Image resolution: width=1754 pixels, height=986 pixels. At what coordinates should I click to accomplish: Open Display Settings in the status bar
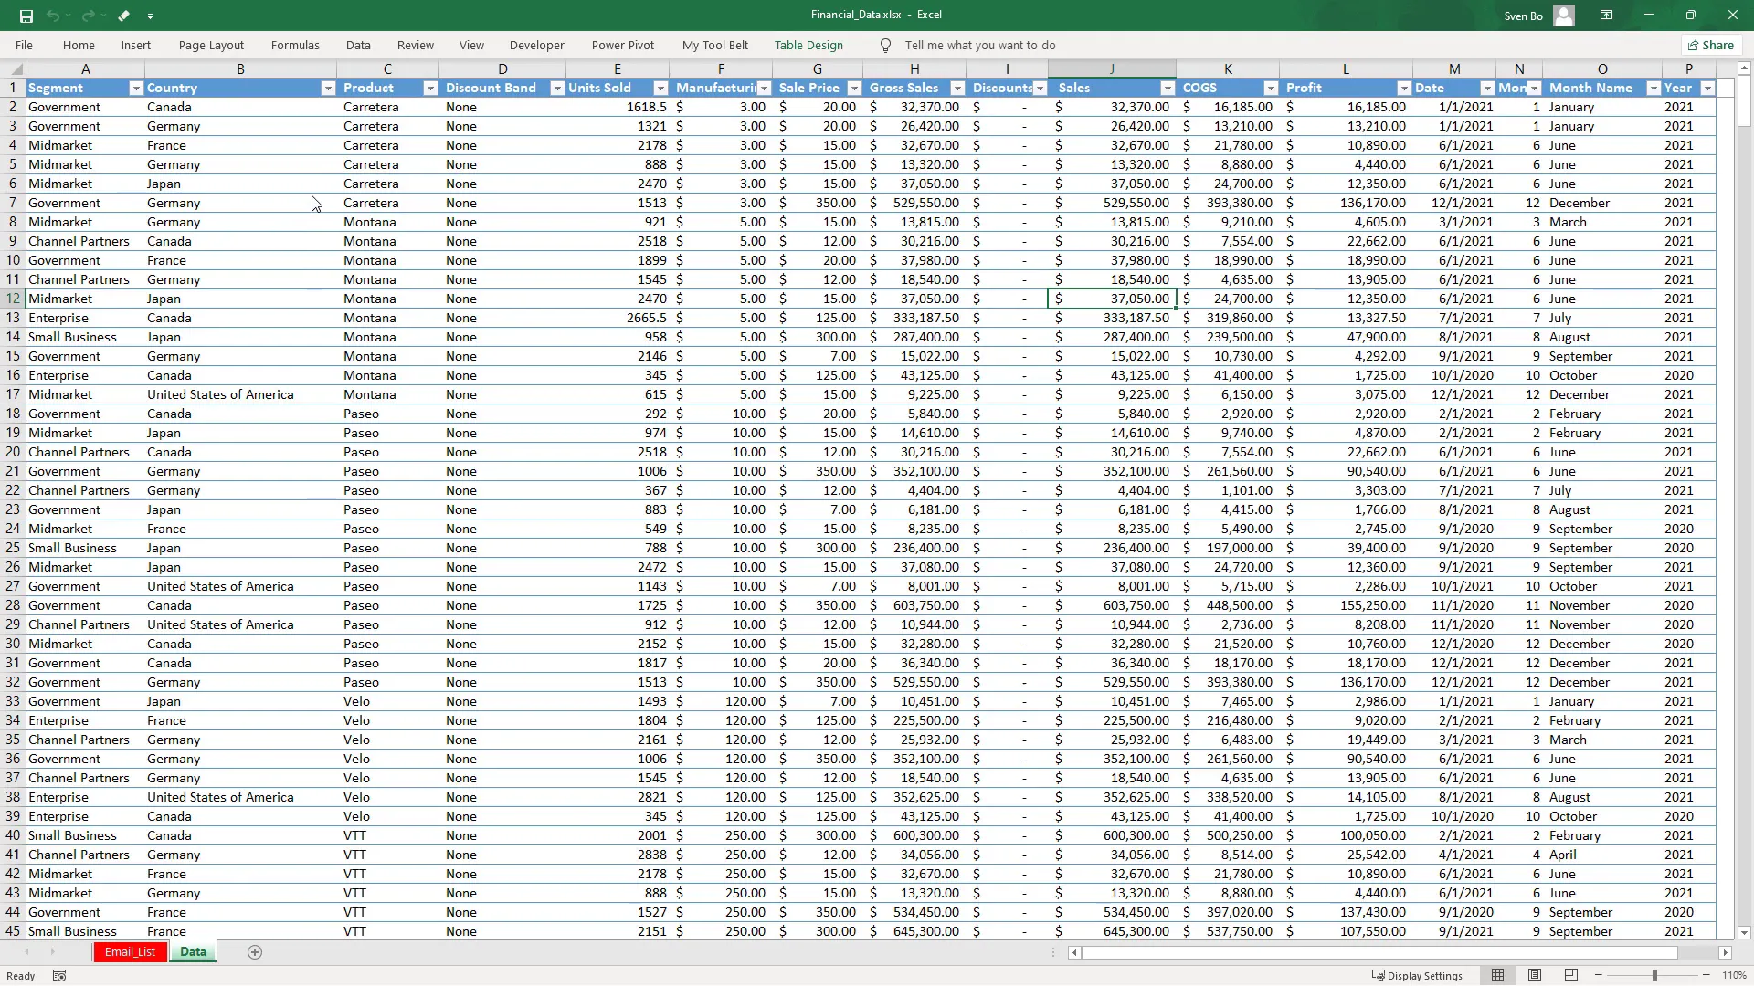pos(1418,976)
